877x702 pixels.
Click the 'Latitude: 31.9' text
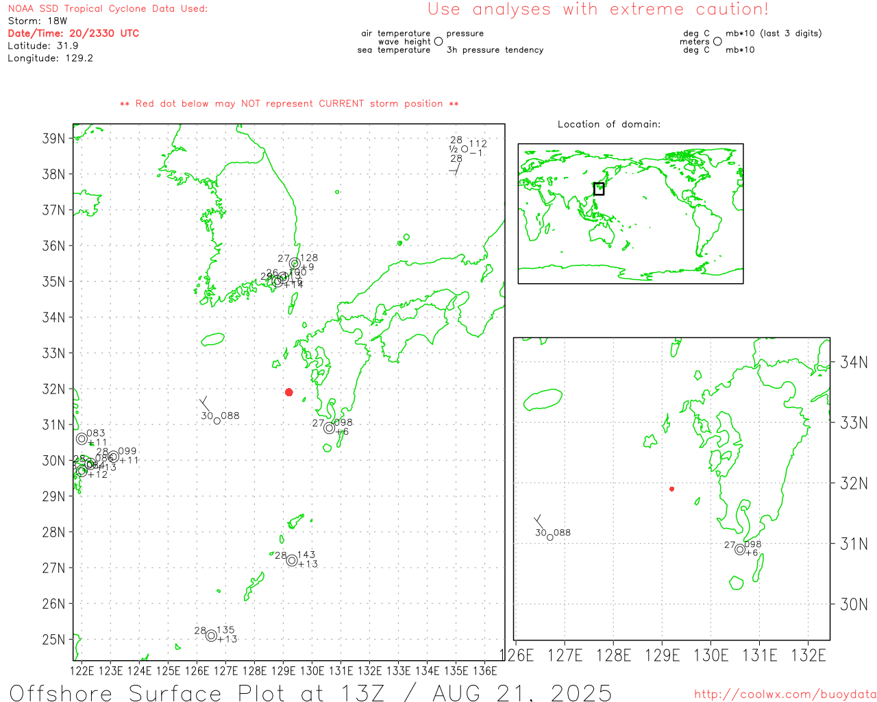click(43, 45)
